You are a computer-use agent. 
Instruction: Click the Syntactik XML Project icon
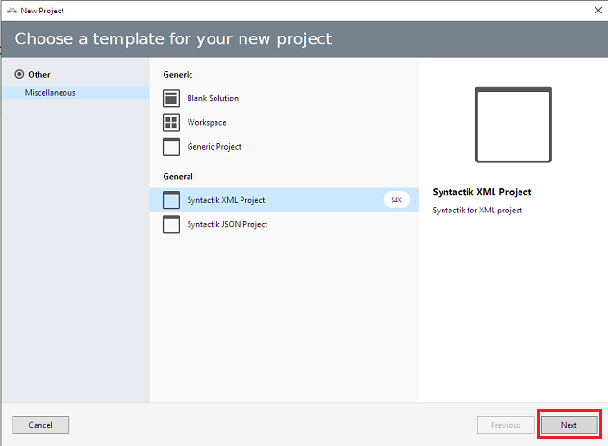171,200
